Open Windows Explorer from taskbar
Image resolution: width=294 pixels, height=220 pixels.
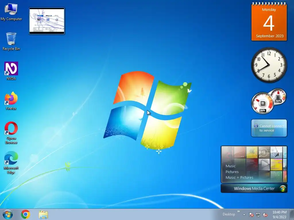click(x=43, y=215)
